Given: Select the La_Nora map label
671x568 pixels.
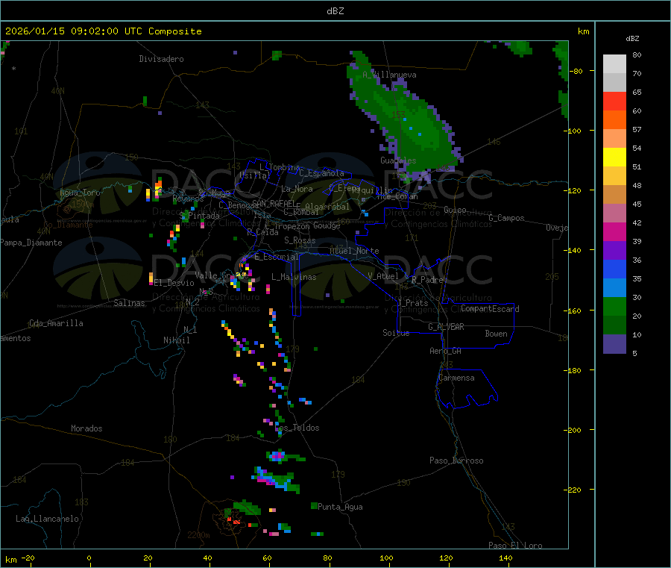Looking at the screenshot, I should (x=297, y=189).
